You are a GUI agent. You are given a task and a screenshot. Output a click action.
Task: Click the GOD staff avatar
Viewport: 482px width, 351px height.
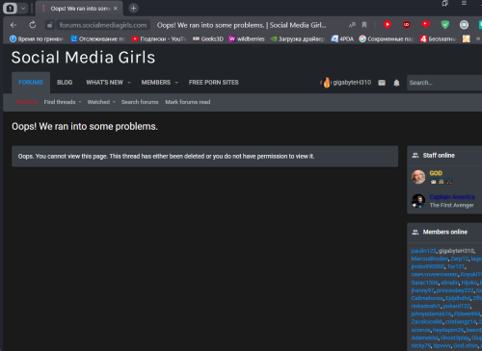coord(418,177)
